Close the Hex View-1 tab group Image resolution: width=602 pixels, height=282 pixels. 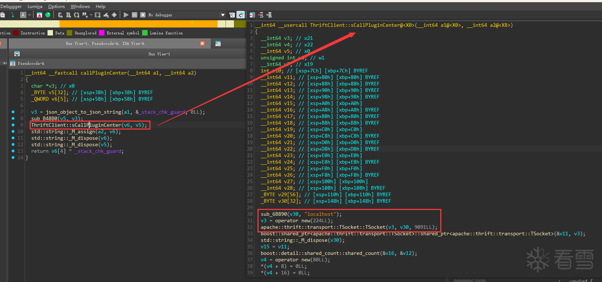(x=202, y=43)
